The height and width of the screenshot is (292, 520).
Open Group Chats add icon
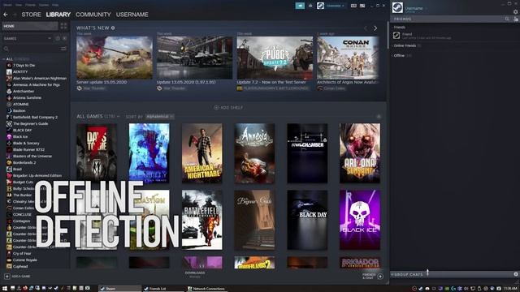click(x=516, y=274)
